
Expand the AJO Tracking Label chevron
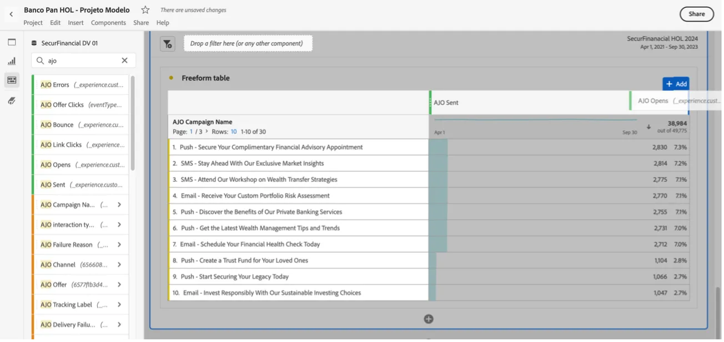tap(119, 304)
